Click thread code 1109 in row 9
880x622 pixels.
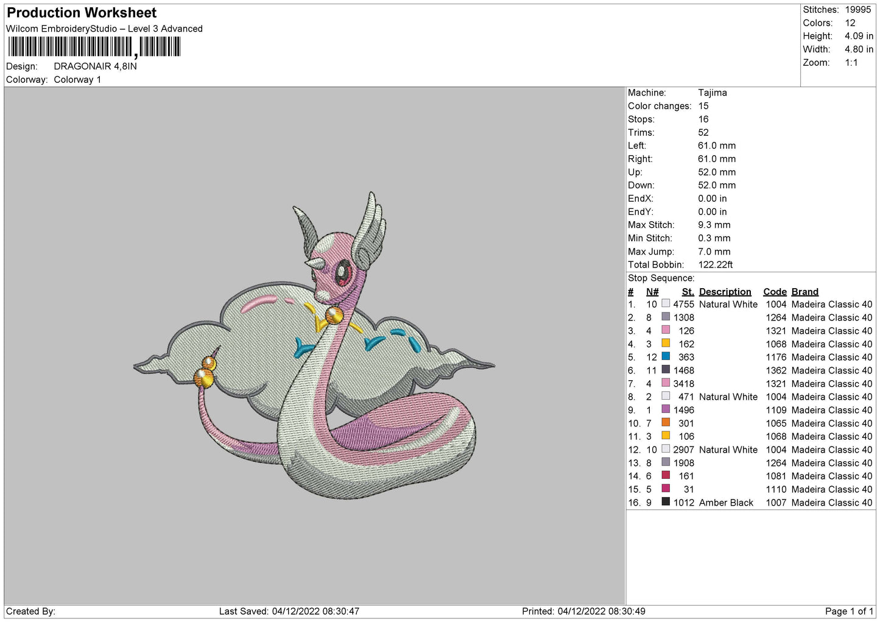776,410
